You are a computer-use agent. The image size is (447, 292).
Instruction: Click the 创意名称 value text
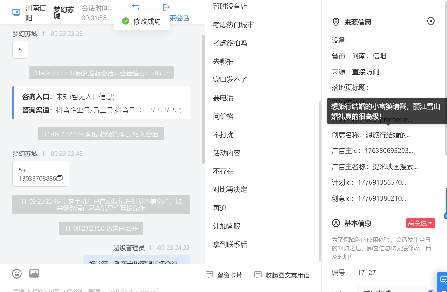388,135
